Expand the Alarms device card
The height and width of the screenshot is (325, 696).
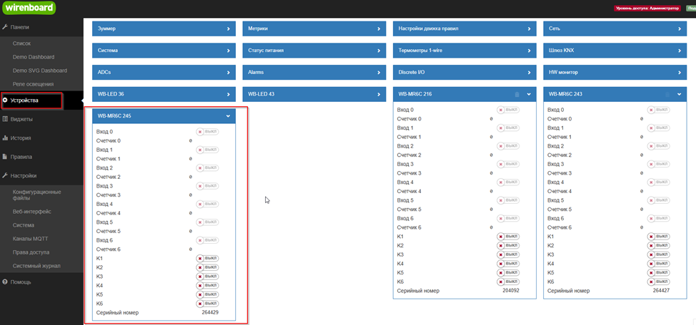[314, 72]
